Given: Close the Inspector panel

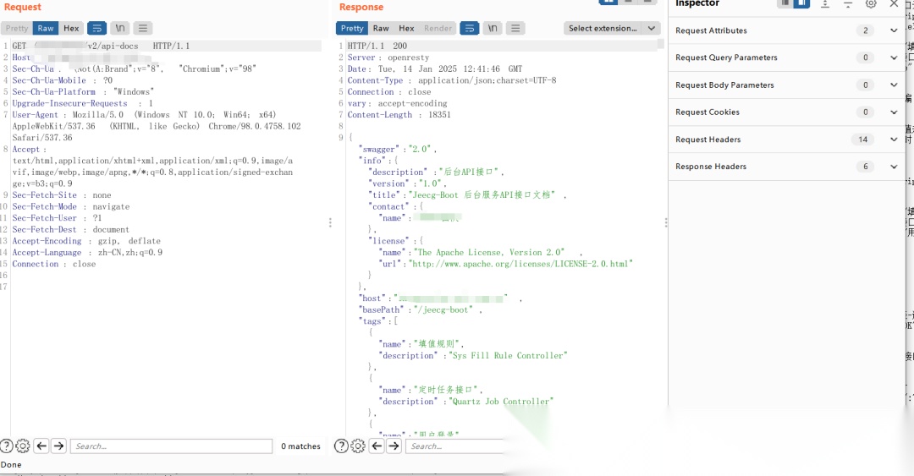Looking at the screenshot, I should pos(895,4).
